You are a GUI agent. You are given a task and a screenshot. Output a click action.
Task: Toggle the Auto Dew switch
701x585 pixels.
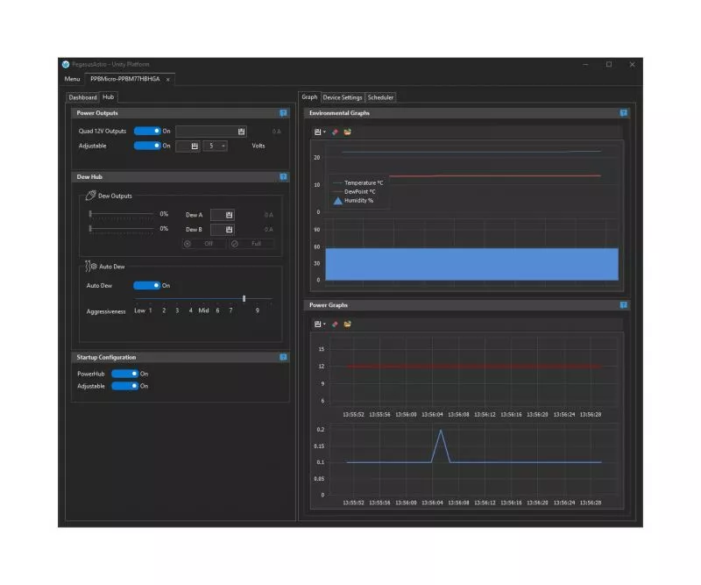pyautogui.click(x=146, y=286)
